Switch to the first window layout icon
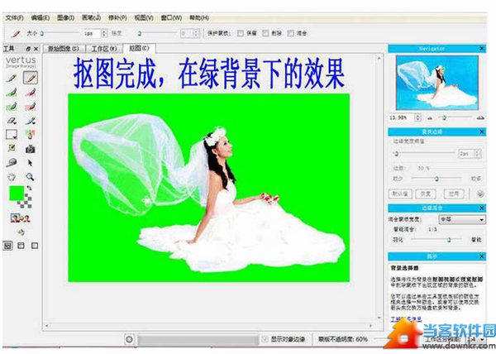This screenshot has width=496, height=354. 8,246
